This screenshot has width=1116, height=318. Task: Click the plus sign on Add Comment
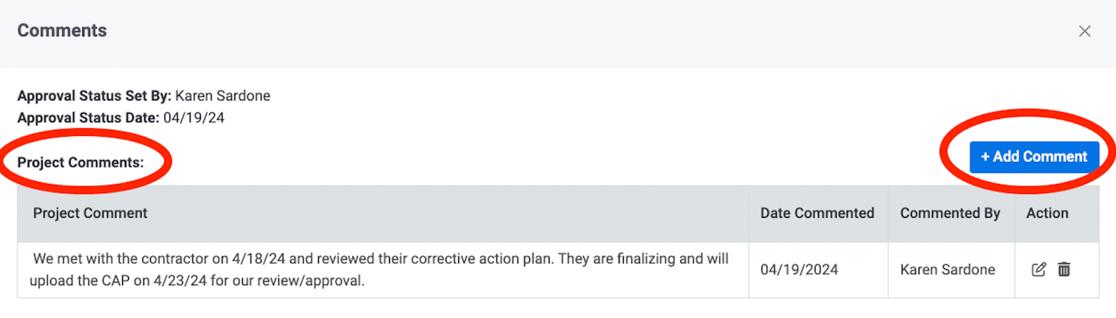pos(986,157)
